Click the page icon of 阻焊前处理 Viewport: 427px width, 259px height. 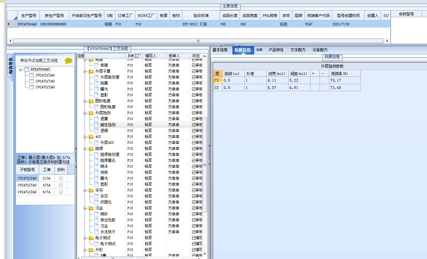click(x=96, y=154)
